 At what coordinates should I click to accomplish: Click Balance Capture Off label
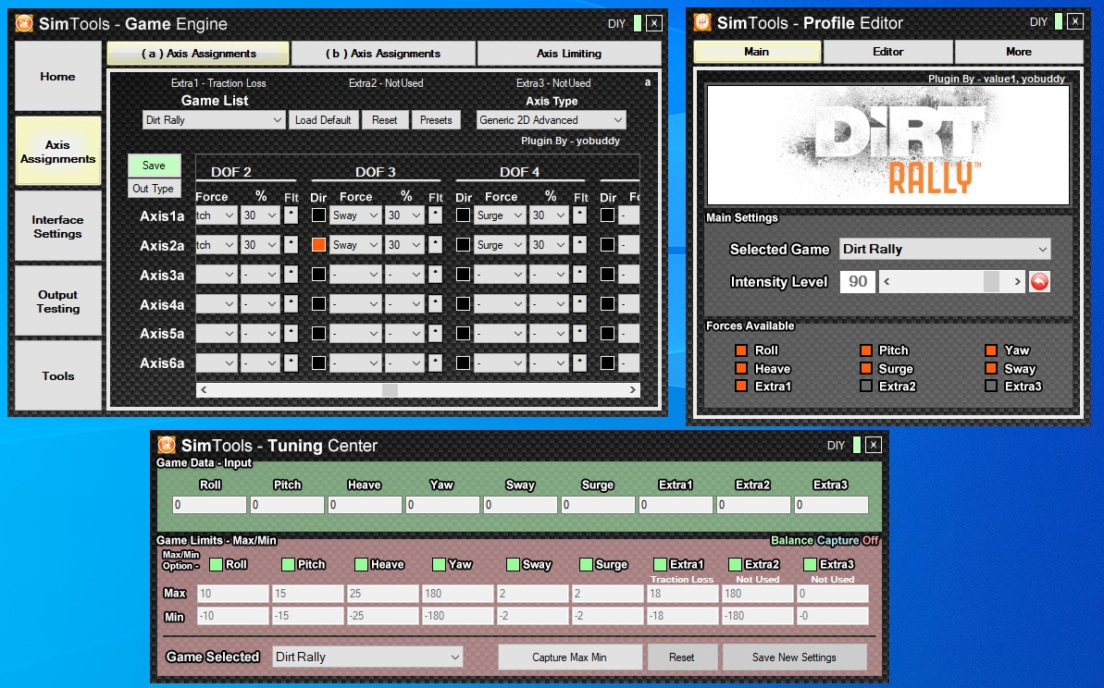click(x=825, y=540)
